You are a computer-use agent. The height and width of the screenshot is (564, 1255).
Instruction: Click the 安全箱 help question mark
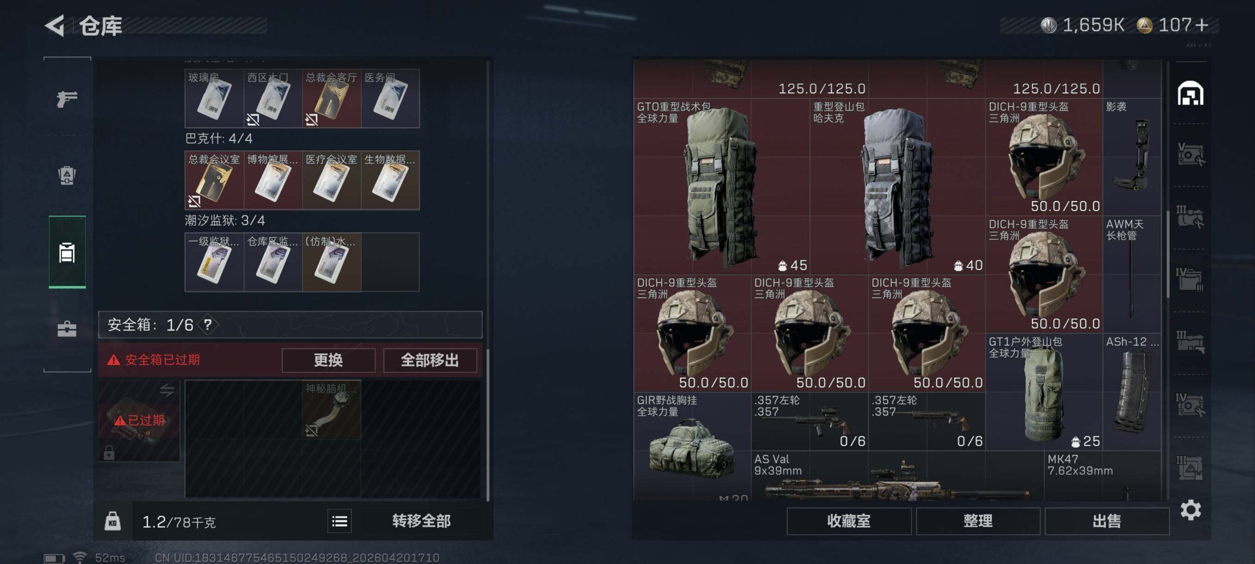click(x=208, y=324)
